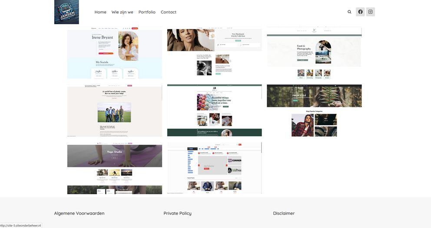The width and height of the screenshot is (431, 228).
Task: Open the Disclaimer footer link
Action: pos(284,213)
